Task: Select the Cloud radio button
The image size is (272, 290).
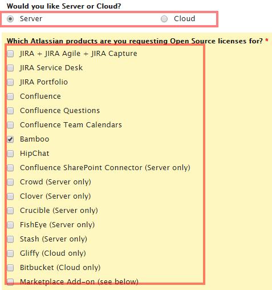Action: pyautogui.click(x=164, y=19)
